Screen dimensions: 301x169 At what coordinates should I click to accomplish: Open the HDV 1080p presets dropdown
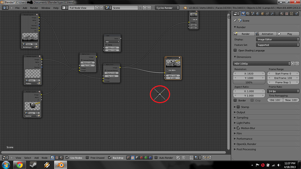(262, 63)
